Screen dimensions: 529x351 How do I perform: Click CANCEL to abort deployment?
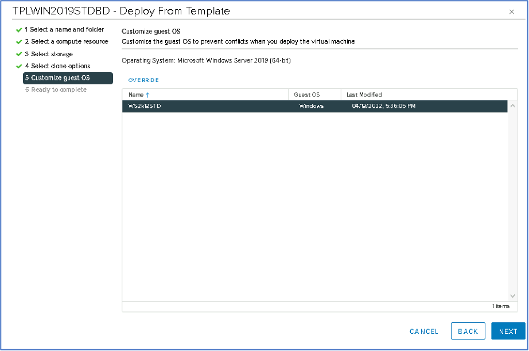[423, 331]
